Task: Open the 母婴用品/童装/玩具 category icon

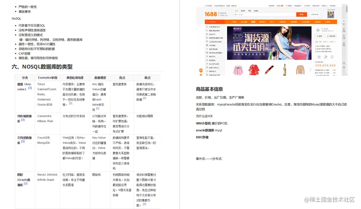Action: point(207,38)
